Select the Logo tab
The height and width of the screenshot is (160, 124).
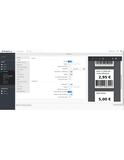[x=22, y=79]
